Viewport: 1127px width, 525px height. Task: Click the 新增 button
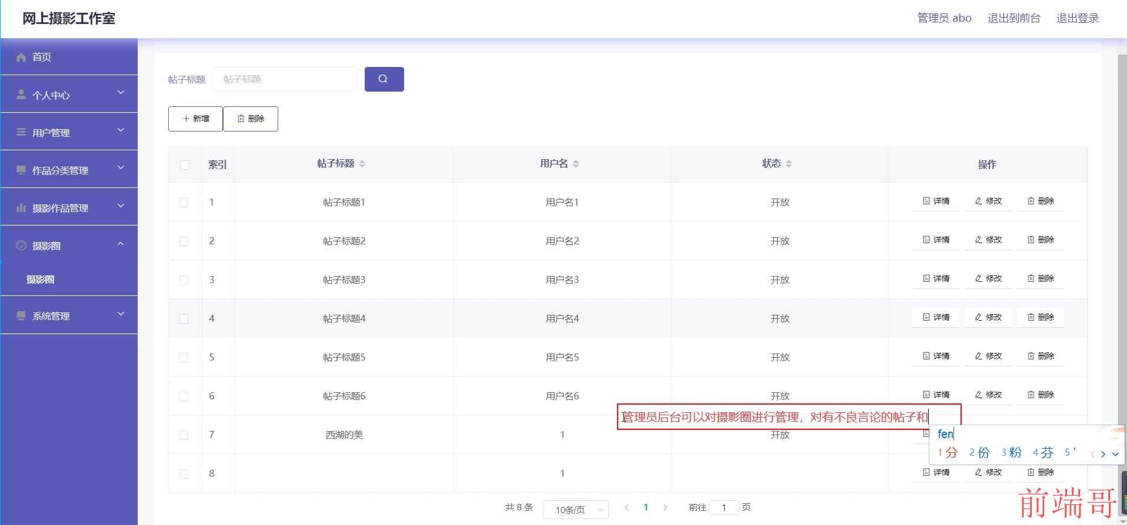(195, 119)
